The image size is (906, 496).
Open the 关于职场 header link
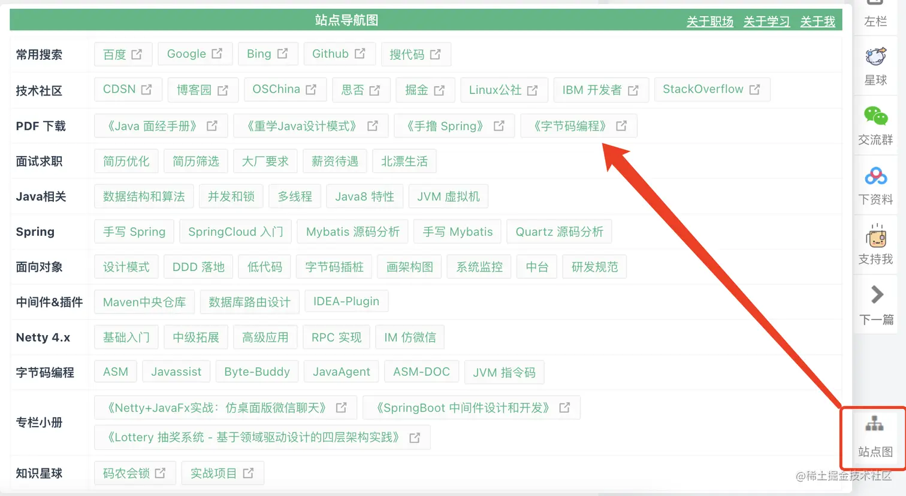tap(710, 22)
